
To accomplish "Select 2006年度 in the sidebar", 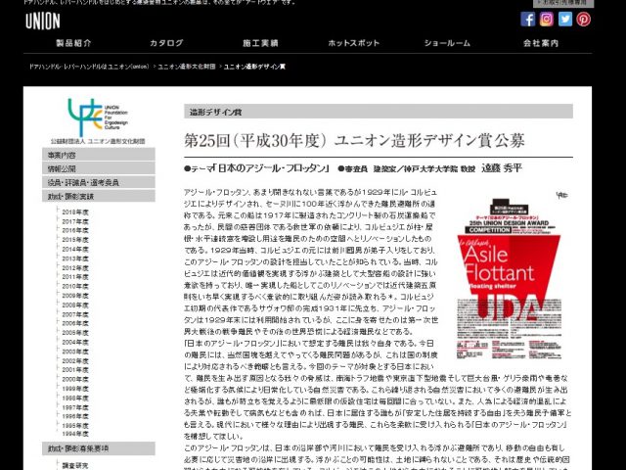I will [x=75, y=323].
